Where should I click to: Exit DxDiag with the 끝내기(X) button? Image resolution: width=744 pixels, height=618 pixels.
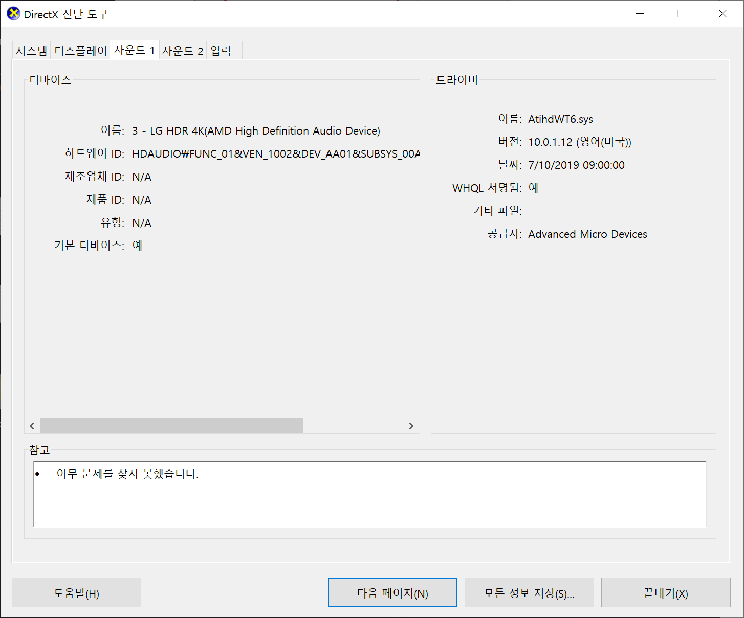[x=665, y=592]
